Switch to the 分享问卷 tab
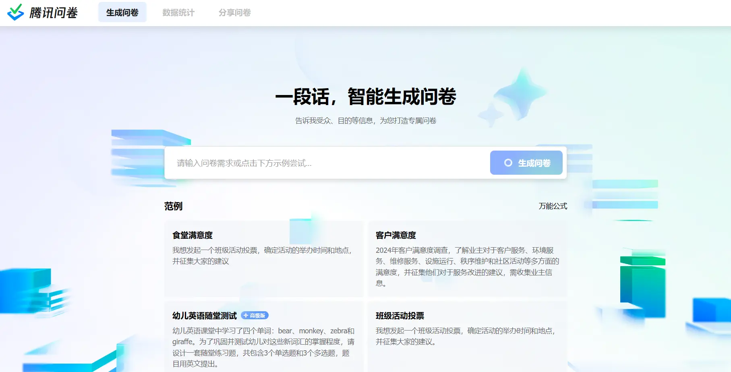Image resolution: width=731 pixels, height=372 pixels. (x=234, y=12)
